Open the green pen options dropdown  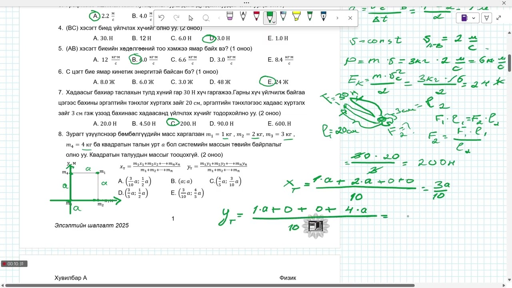(274, 22)
